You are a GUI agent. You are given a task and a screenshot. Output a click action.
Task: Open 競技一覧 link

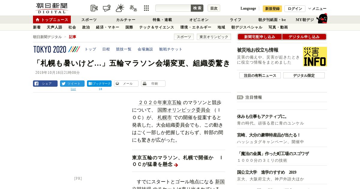coord(124,49)
